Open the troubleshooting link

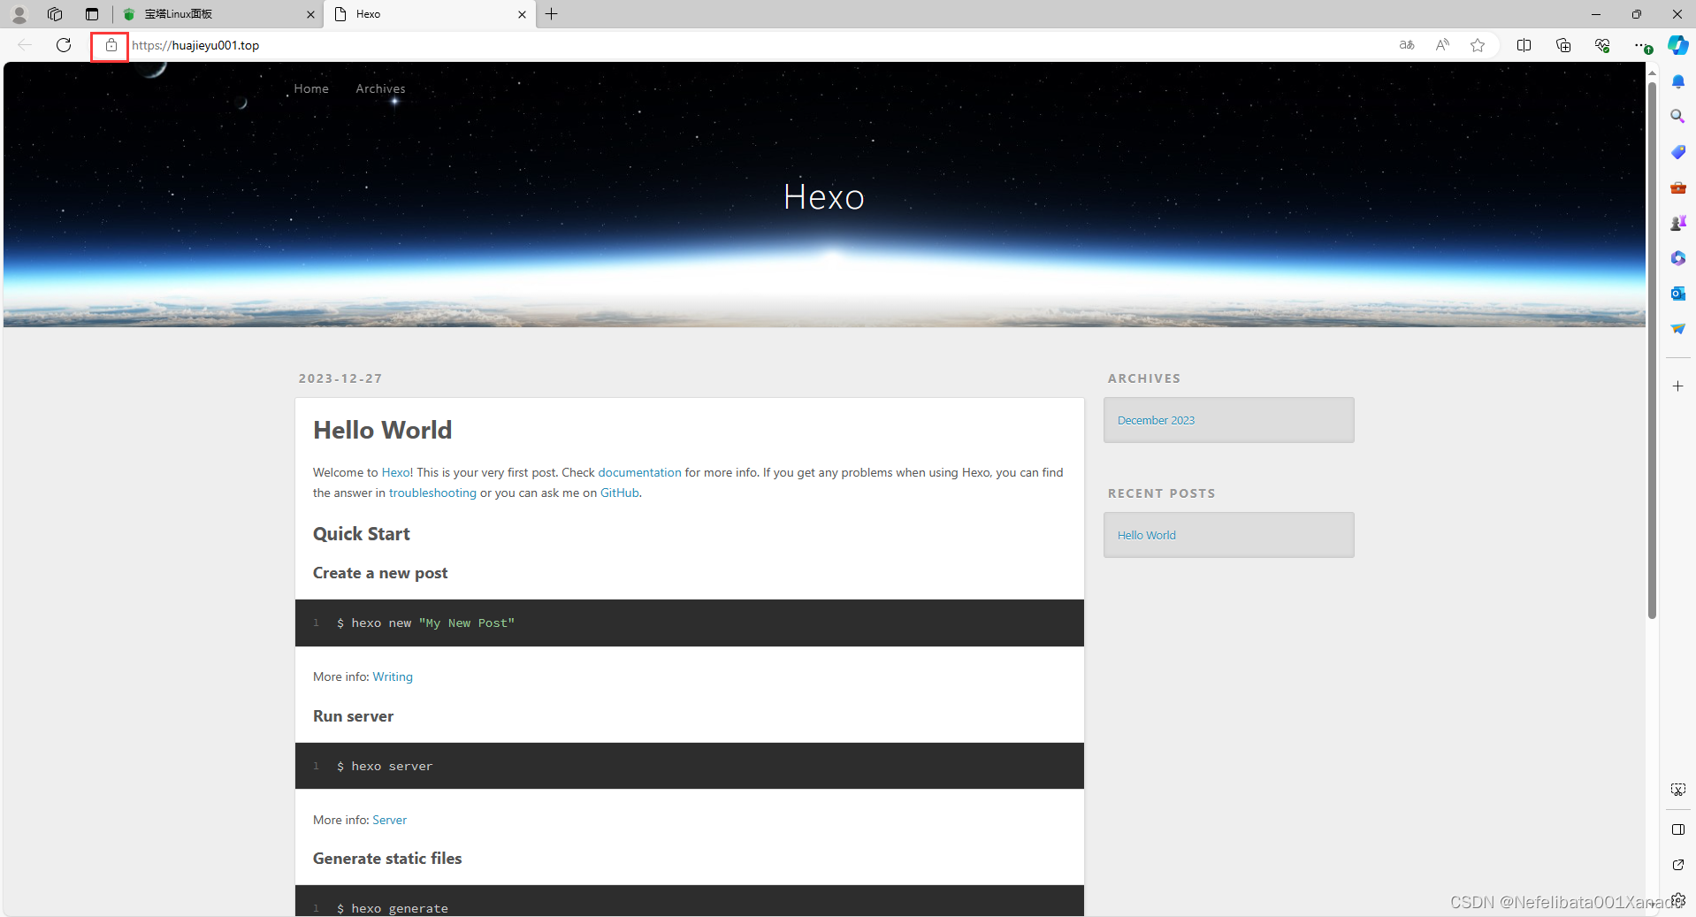(432, 493)
